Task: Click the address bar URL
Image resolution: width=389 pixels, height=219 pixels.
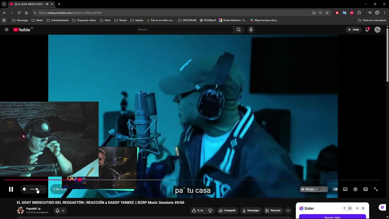Action: click(71, 13)
